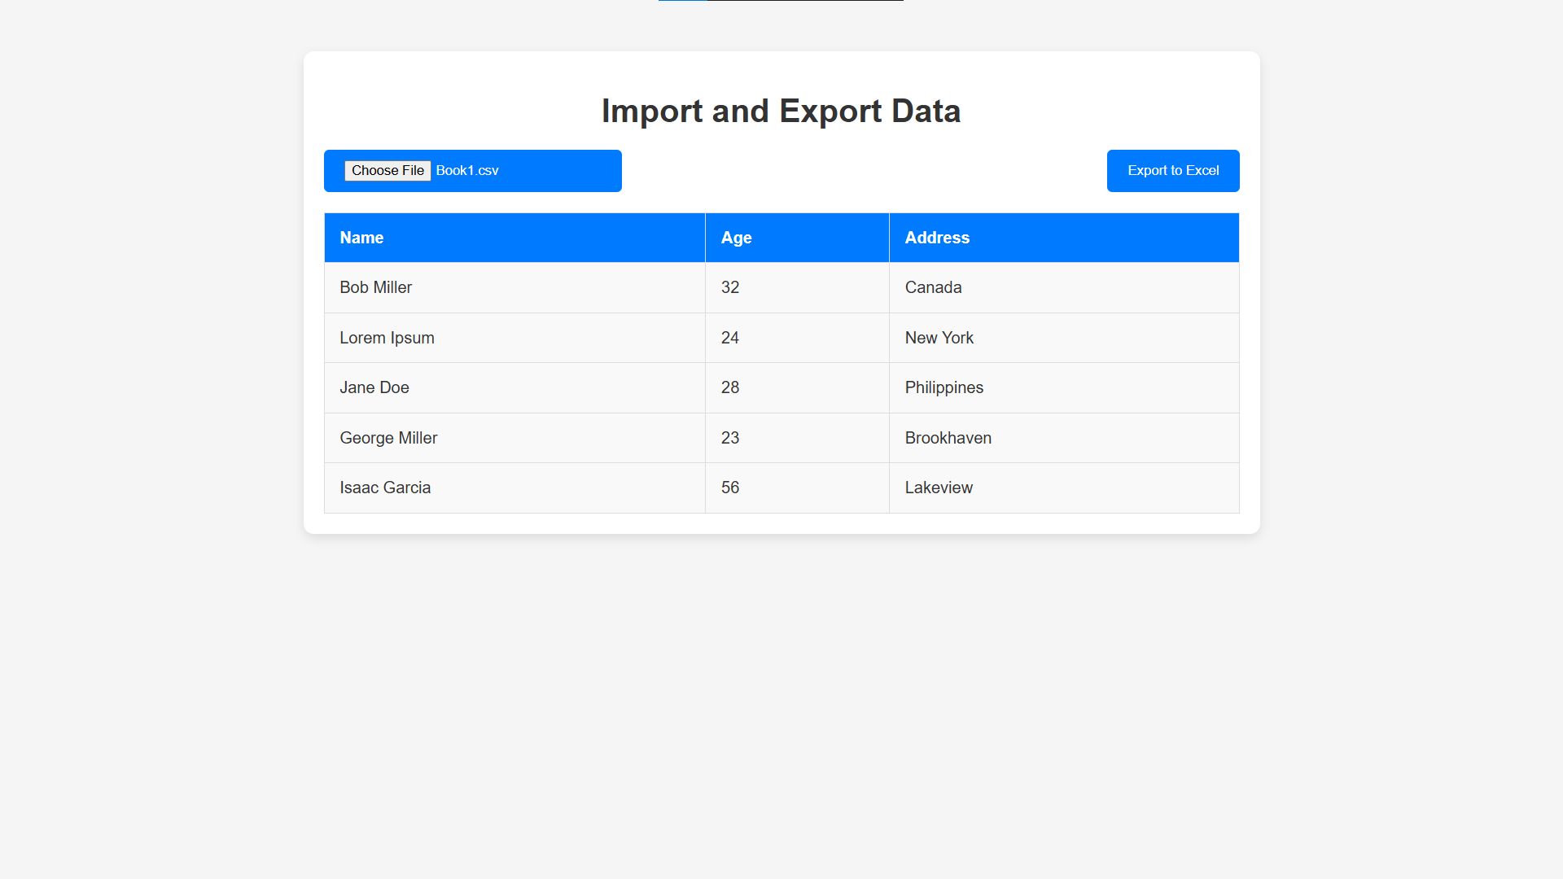This screenshot has width=1563, height=879.
Task: Click the Address column header
Action: pos(1064,238)
